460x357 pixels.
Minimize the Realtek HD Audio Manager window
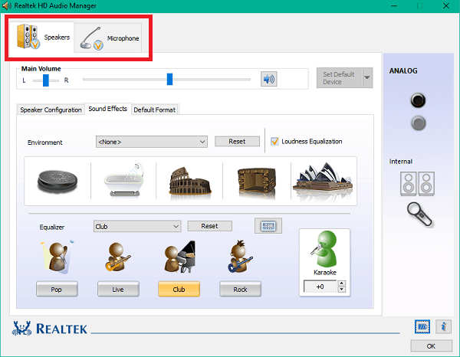point(394,6)
